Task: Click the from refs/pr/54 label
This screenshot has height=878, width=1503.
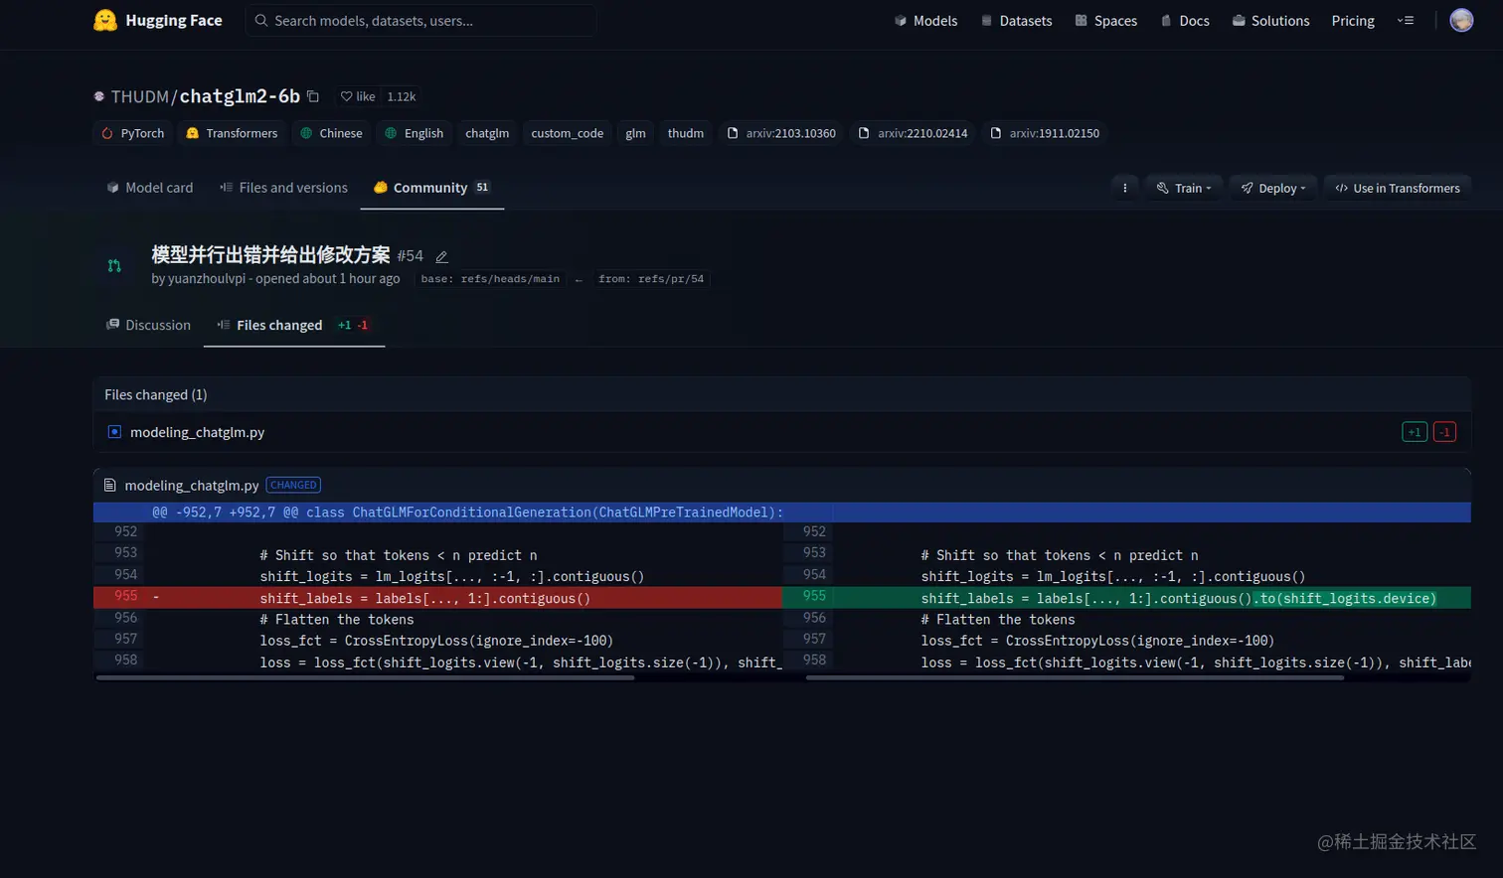Action: click(651, 279)
